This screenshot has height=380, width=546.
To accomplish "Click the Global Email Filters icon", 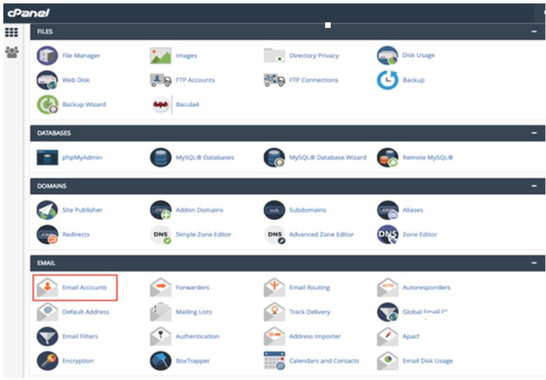I will 388,312.
